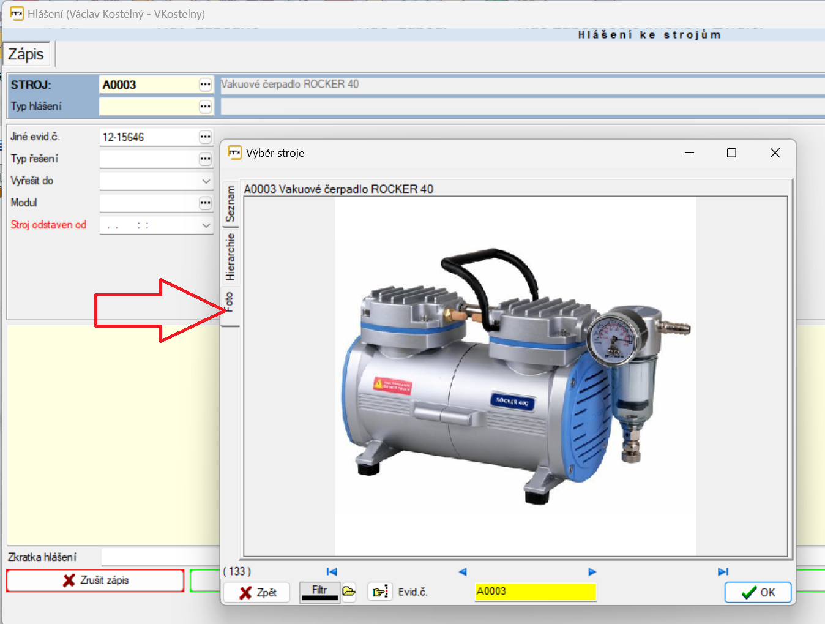Open lookup dots beside Modul field
Image resolution: width=825 pixels, height=624 pixels.
(x=205, y=203)
